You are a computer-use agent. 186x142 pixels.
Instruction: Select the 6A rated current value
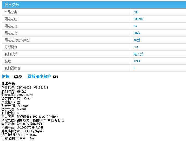pyautogui.click(x=135, y=26)
